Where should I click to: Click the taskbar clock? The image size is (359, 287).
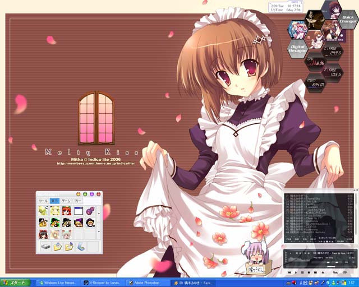point(352,283)
